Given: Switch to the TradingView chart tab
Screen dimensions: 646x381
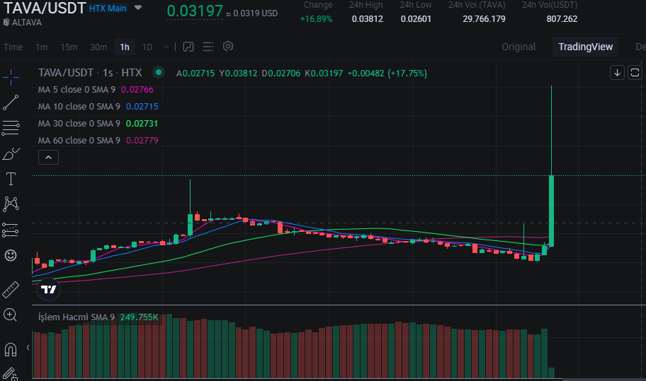Looking at the screenshot, I should click(585, 47).
